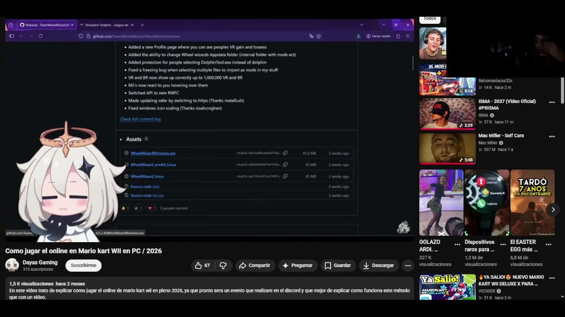This screenshot has height=317, width=565.
Task: Click the browser reload icon
Action: tap(40, 36)
